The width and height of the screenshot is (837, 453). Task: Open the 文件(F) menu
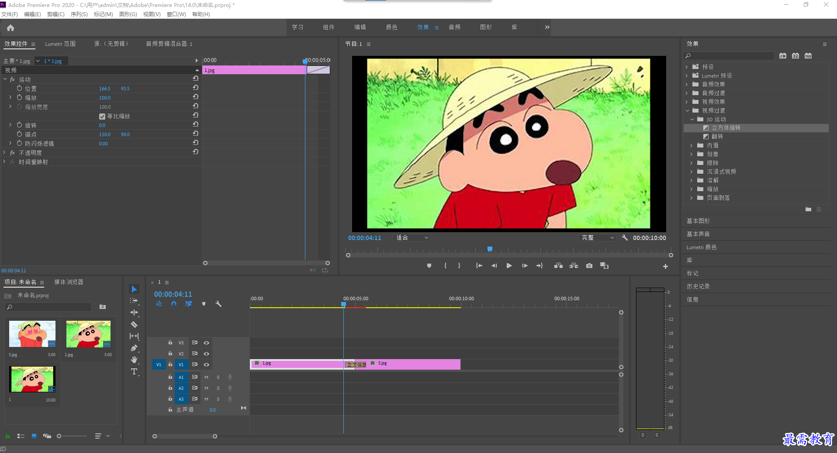(10, 14)
